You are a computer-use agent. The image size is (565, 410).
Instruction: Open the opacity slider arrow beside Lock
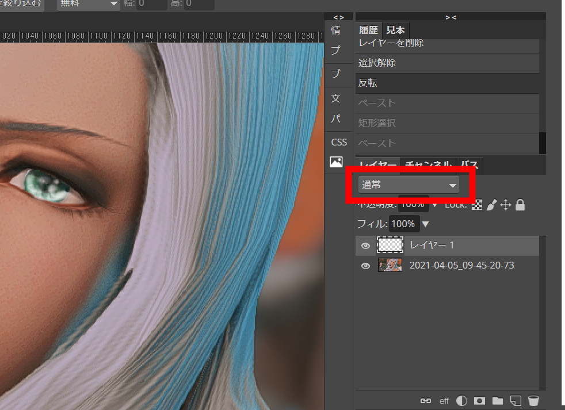(x=434, y=205)
